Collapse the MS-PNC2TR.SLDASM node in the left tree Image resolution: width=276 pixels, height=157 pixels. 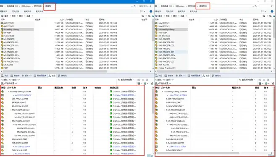[x=11, y=110]
